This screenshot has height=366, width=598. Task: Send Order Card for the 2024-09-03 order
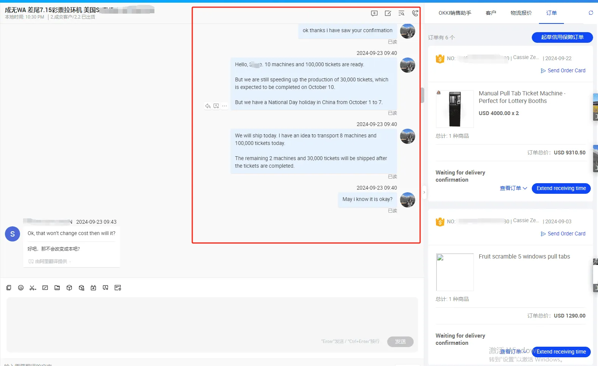(x=563, y=234)
